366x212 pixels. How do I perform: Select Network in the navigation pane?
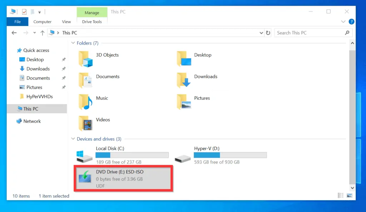pyautogui.click(x=32, y=121)
